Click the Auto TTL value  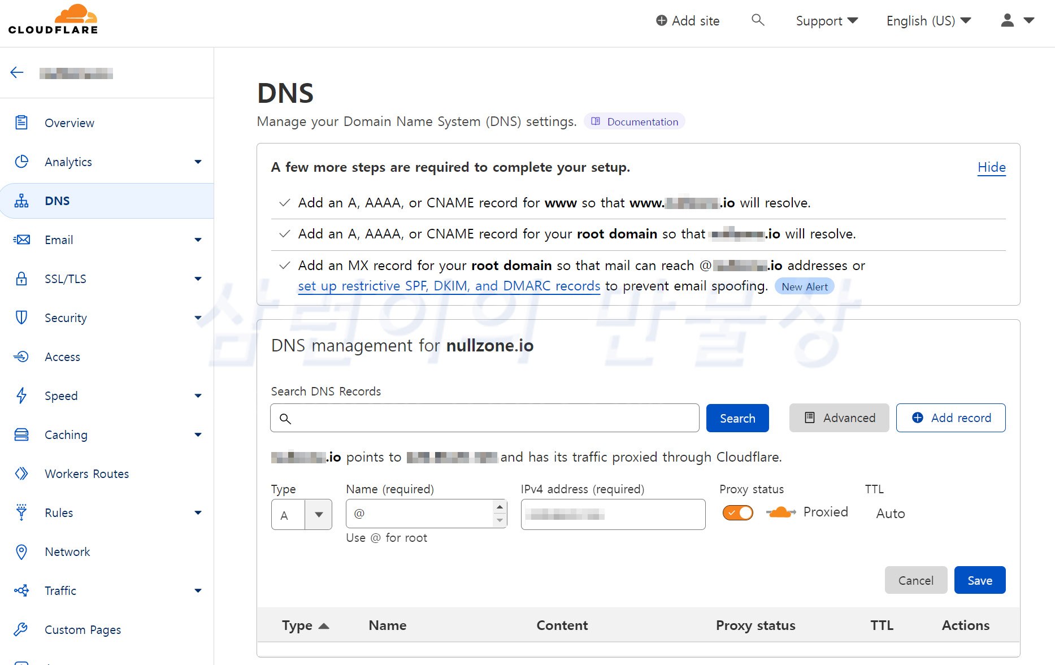click(891, 514)
